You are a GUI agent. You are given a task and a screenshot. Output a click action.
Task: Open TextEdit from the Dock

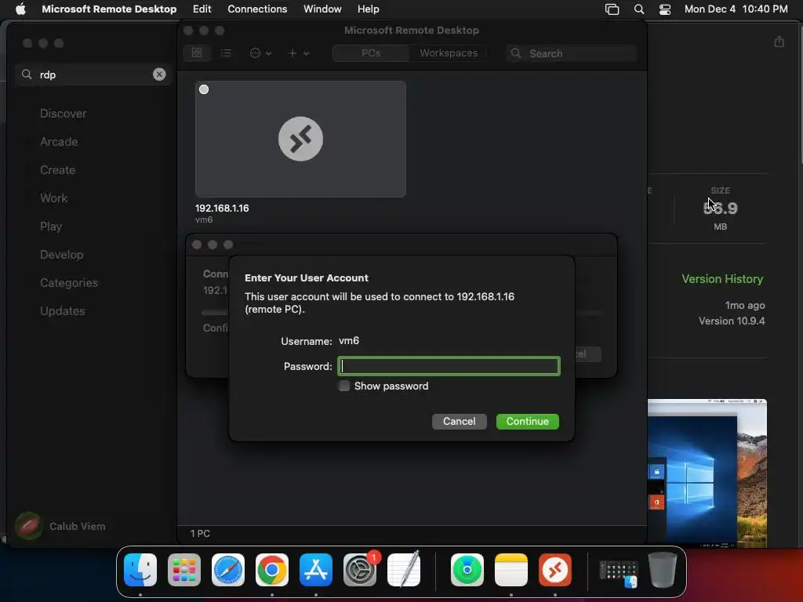[404, 570]
